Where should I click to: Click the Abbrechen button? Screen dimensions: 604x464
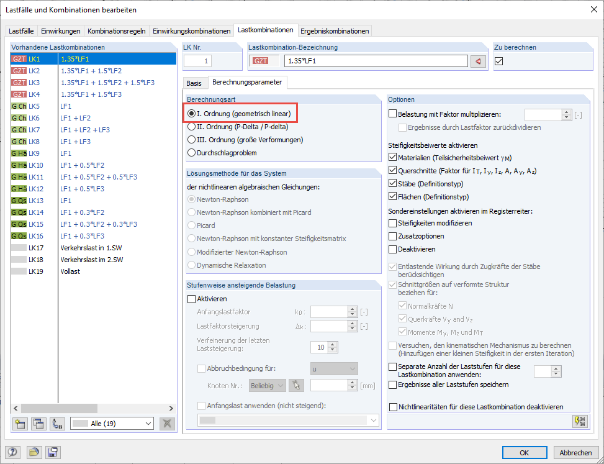tap(576, 453)
